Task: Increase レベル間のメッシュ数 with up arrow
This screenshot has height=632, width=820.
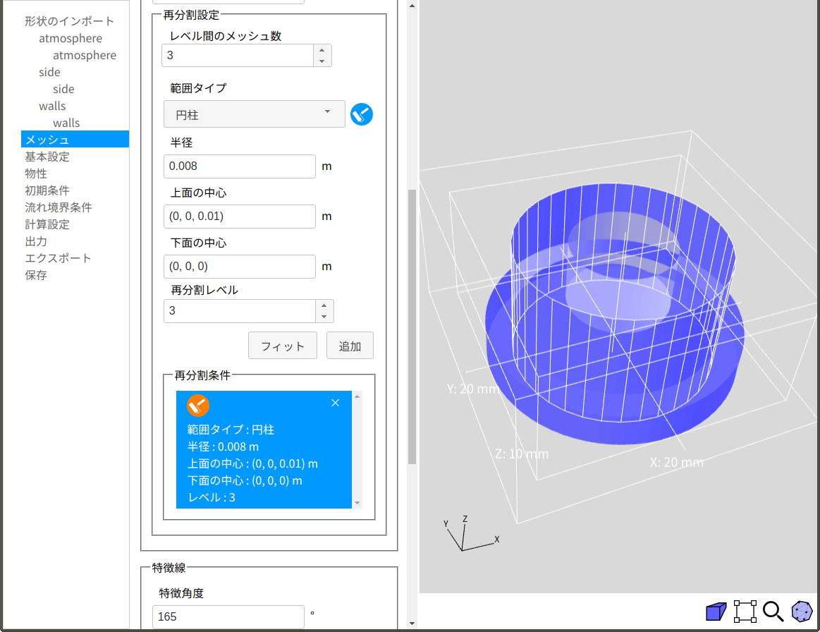Action: (x=322, y=50)
